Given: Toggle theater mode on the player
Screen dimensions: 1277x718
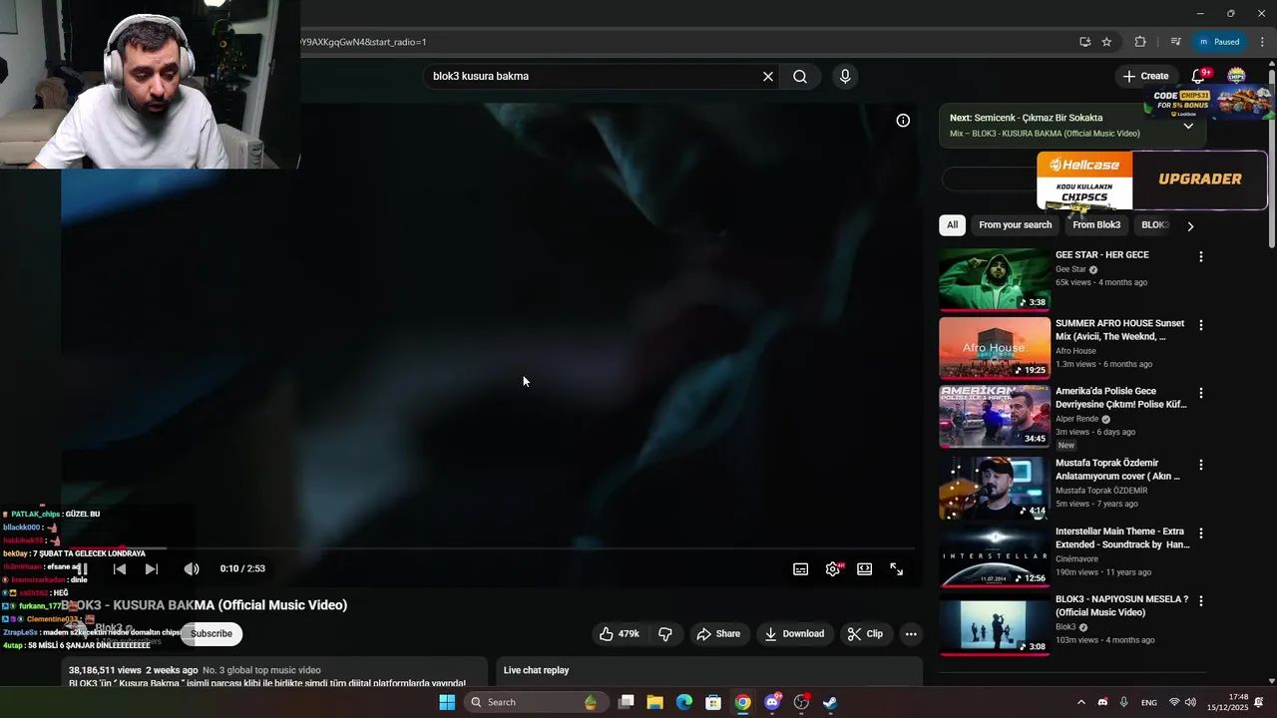Looking at the screenshot, I should pos(865,569).
